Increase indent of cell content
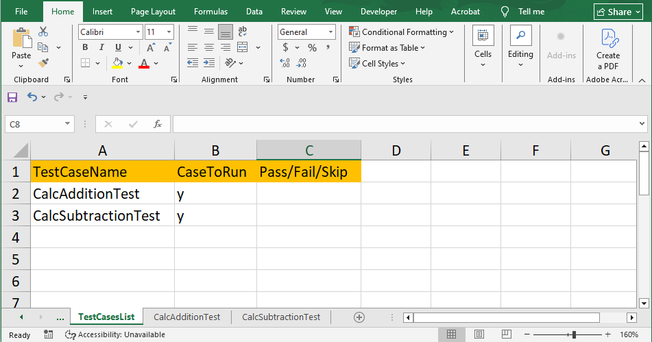The height and width of the screenshot is (342, 652). point(209,63)
